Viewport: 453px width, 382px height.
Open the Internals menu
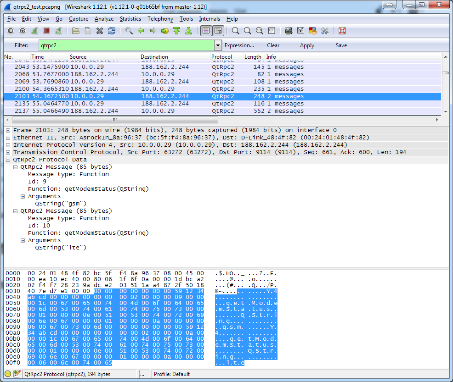tap(210, 19)
